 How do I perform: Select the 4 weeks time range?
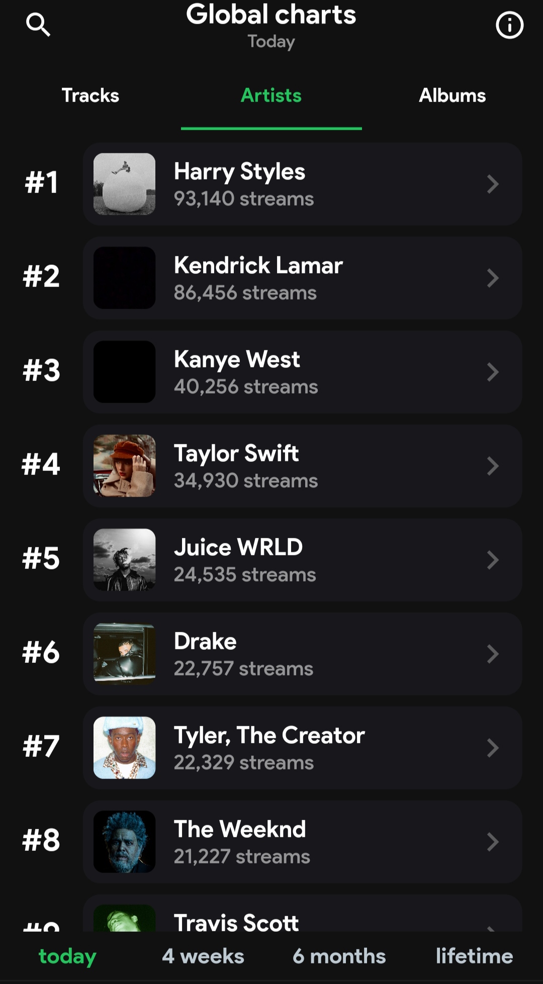click(203, 956)
